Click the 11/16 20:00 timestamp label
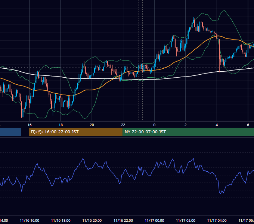 coord(92,220)
